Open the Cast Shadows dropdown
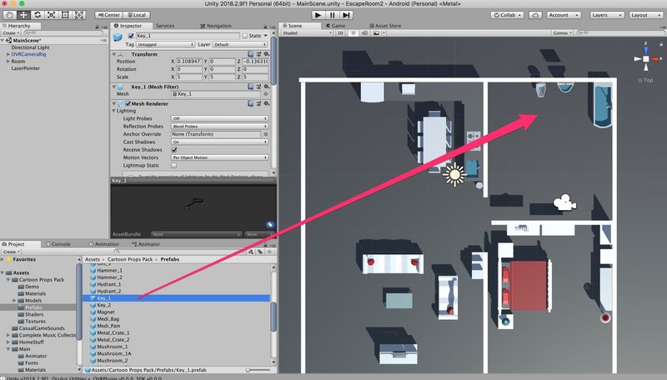Image resolution: width=667 pixels, height=380 pixels. (219, 142)
